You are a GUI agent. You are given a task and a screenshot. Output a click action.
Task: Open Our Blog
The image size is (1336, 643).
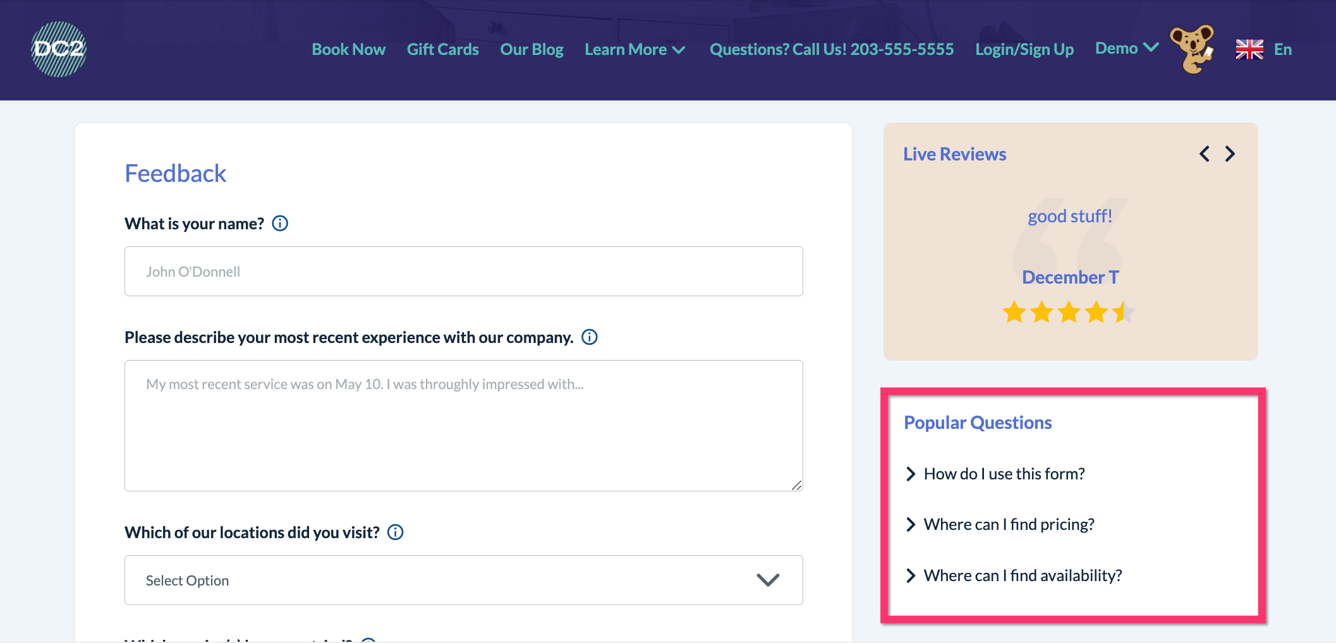tap(531, 49)
